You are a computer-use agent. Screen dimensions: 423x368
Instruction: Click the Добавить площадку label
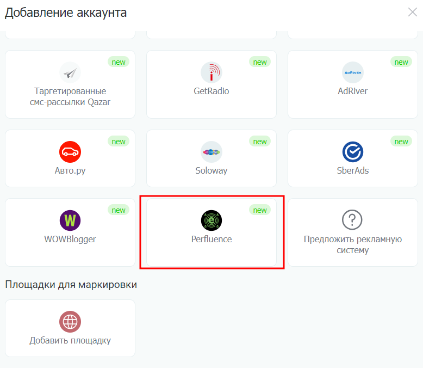click(x=70, y=340)
